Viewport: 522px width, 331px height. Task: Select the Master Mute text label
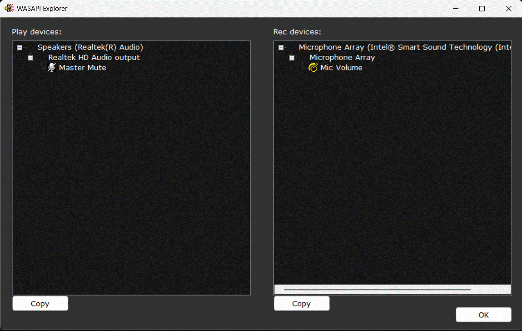pyautogui.click(x=82, y=68)
